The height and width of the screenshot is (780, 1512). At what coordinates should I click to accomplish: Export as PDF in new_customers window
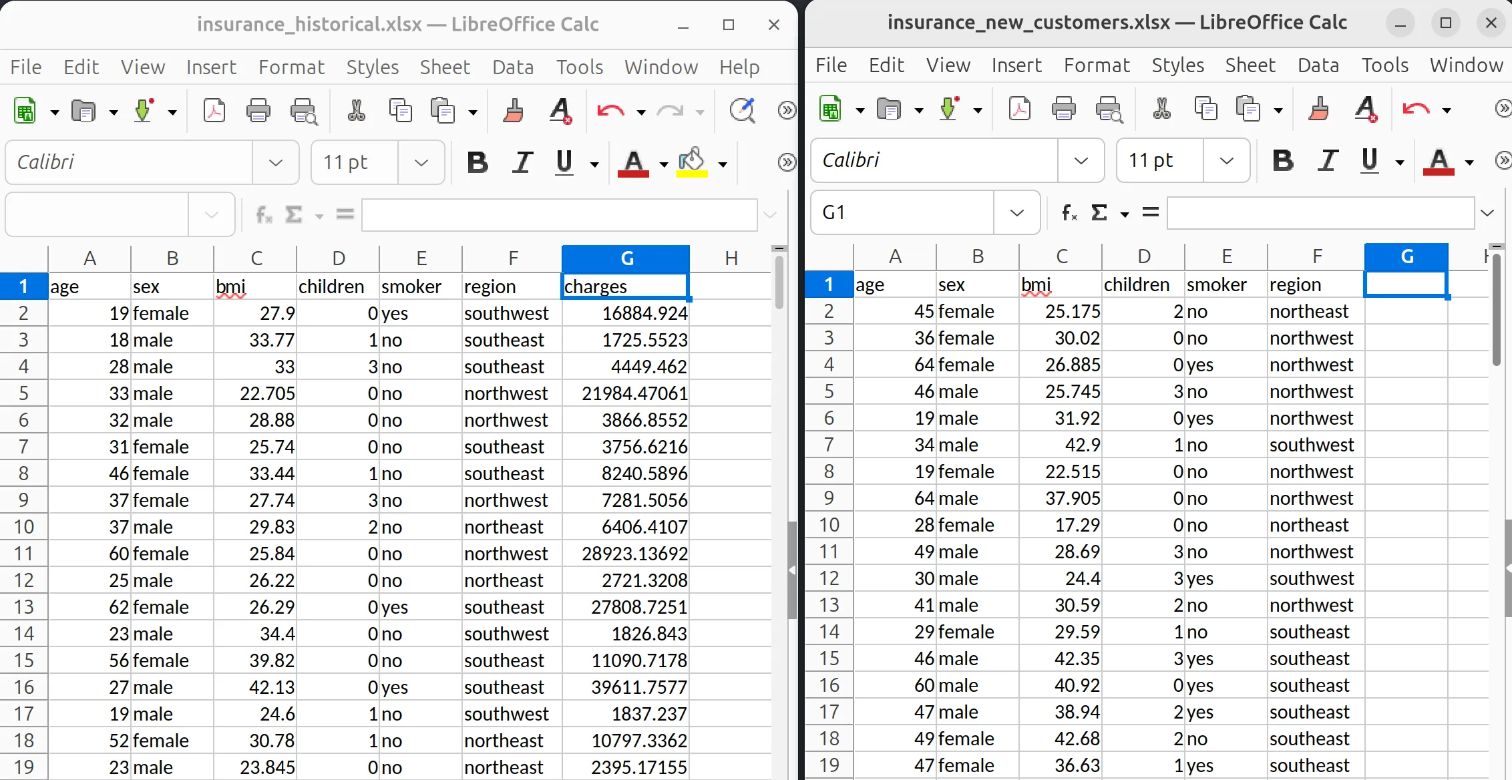click(1020, 109)
